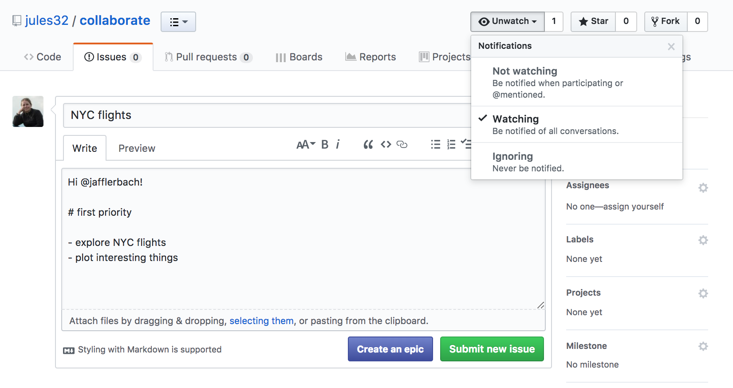This screenshot has height=388, width=733.
Task: Insert a bulleted list
Action: [436, 144]
